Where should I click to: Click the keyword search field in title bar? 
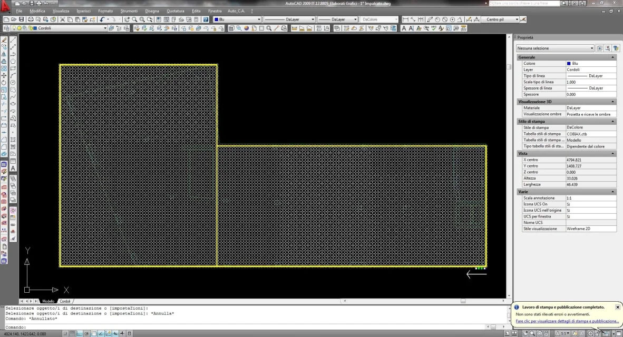[524, 3]
